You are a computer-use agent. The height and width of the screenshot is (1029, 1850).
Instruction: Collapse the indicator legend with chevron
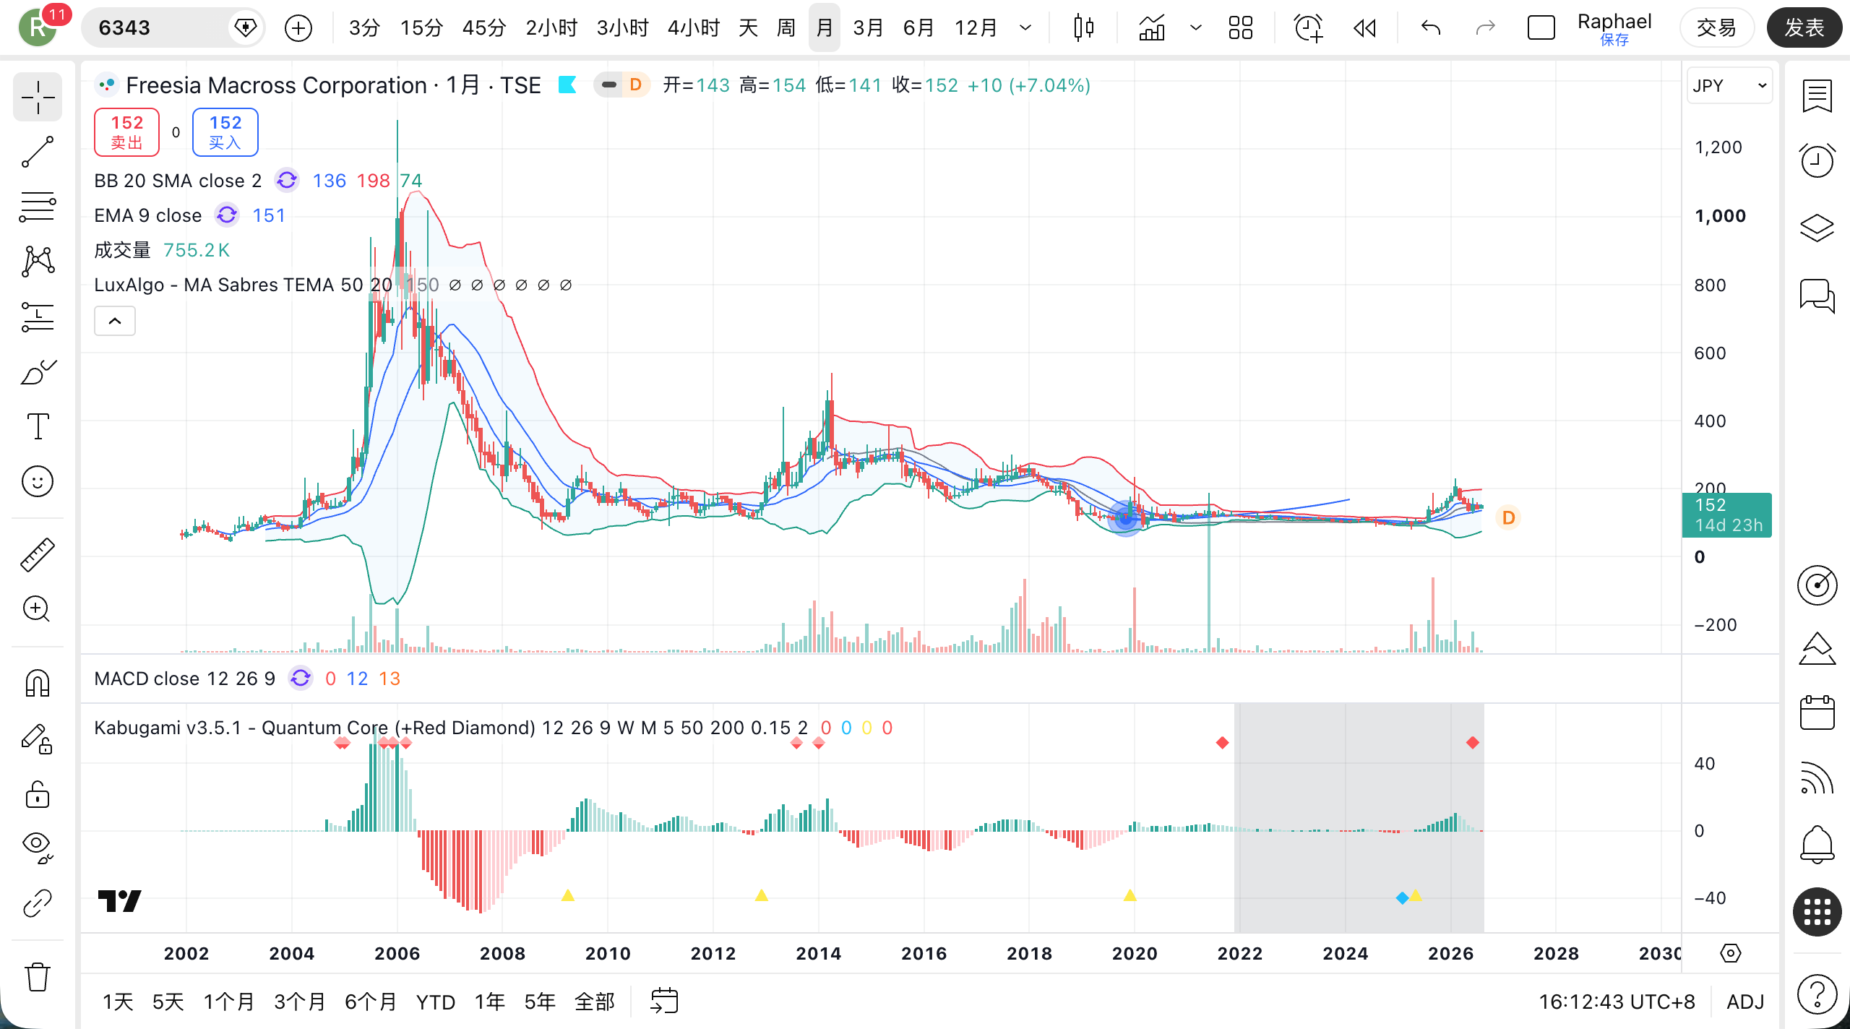point(115,321)
